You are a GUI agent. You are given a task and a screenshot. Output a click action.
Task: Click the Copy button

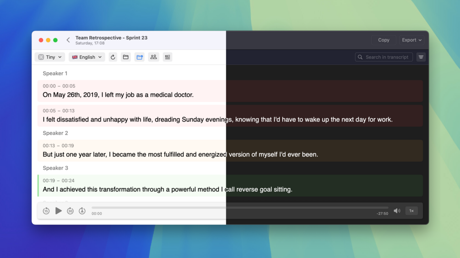(x=384, y=40)
